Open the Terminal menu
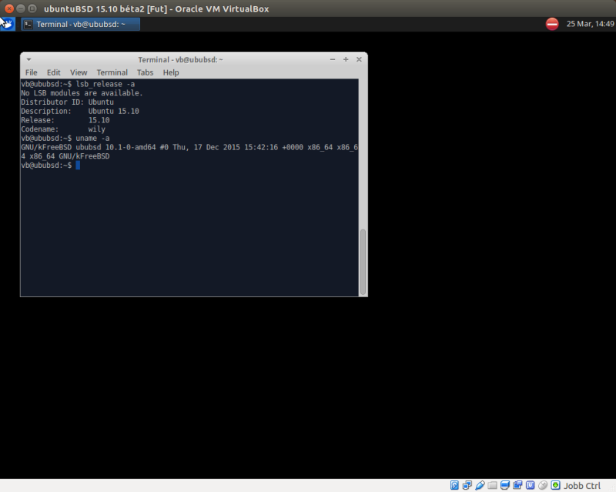This screenshot has height=492, width=616. pos(112,72)
